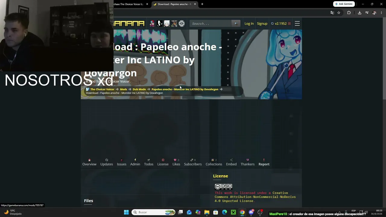Open the Windows Start menu

pyautogui.click(x=126, y=212)
